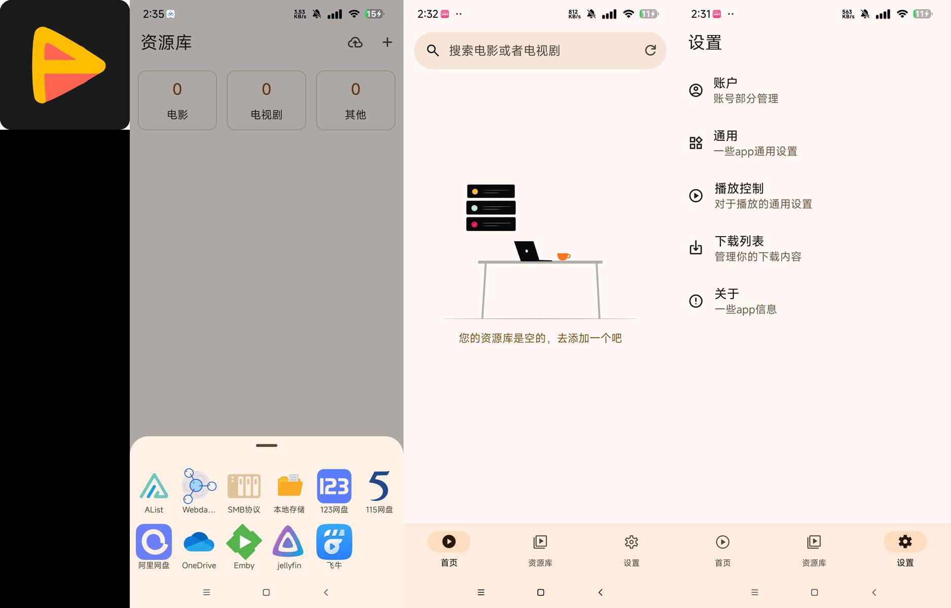Tap the empty library message 您的资源库是空的
Image resolution: width=951 pixels, height=608 pixels.
(540, 338)
